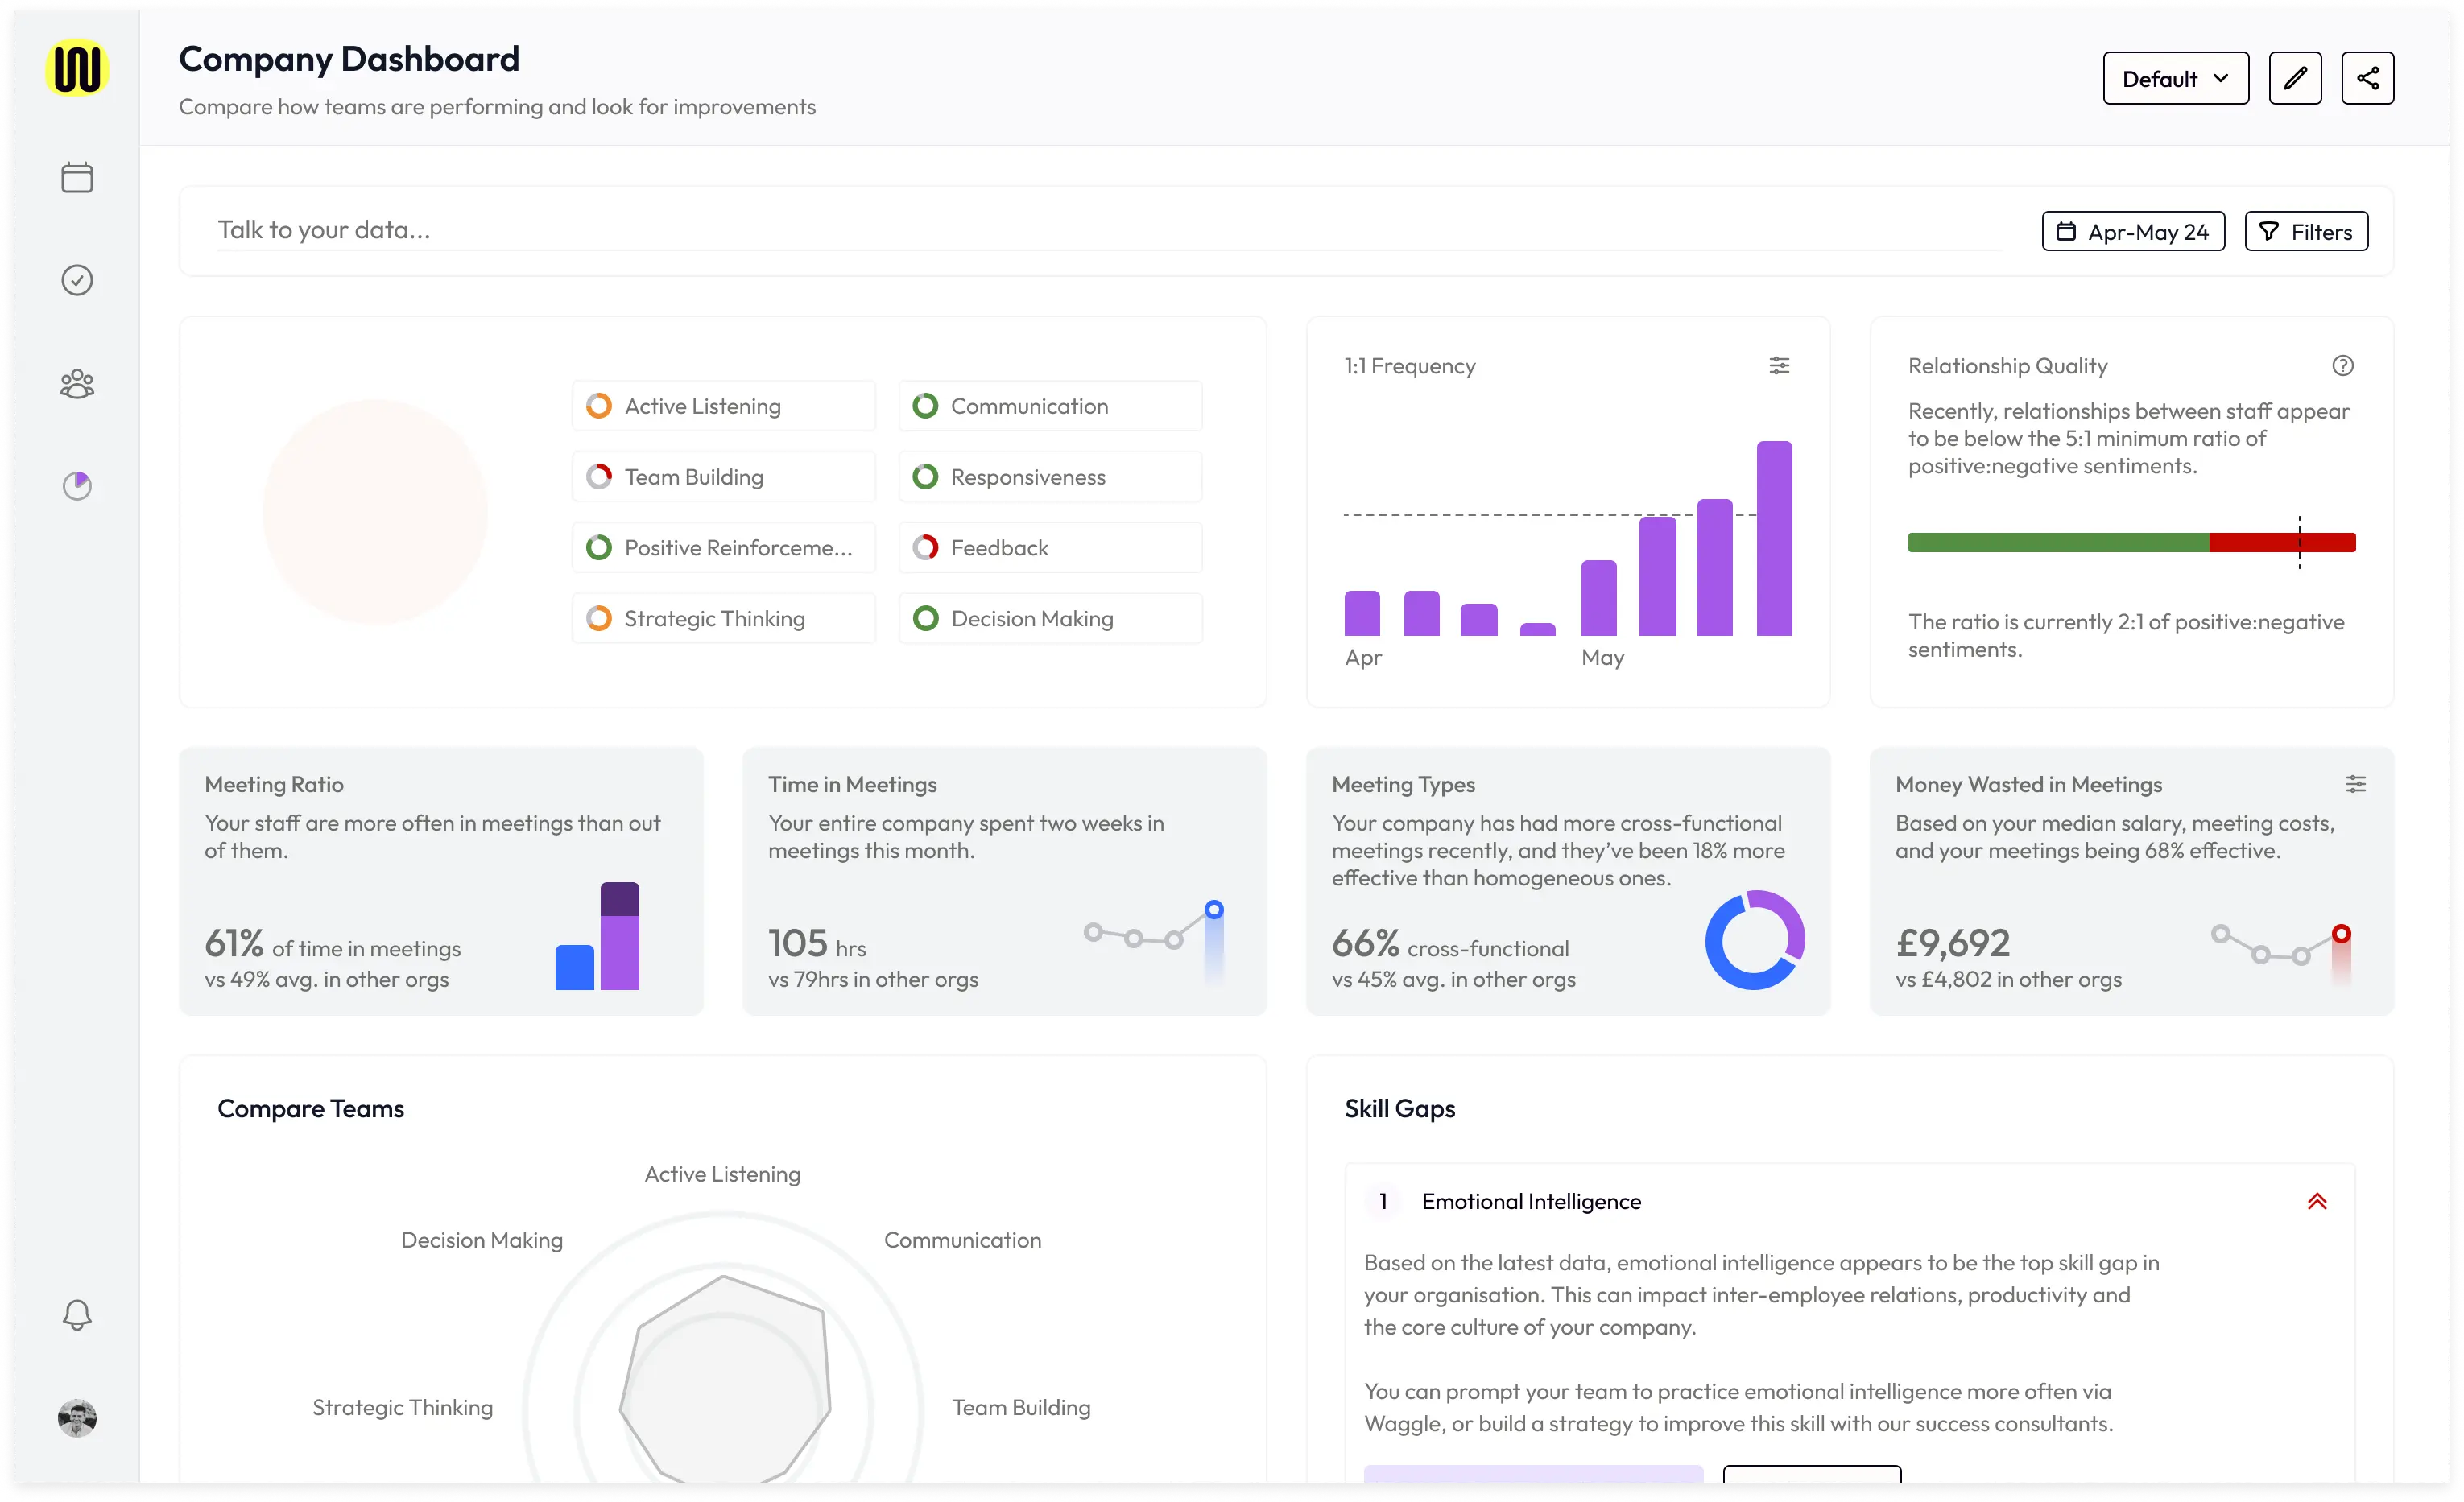
Task: Collapse the Emotional Intelligence skill gap
Action: point(2317,1201)
